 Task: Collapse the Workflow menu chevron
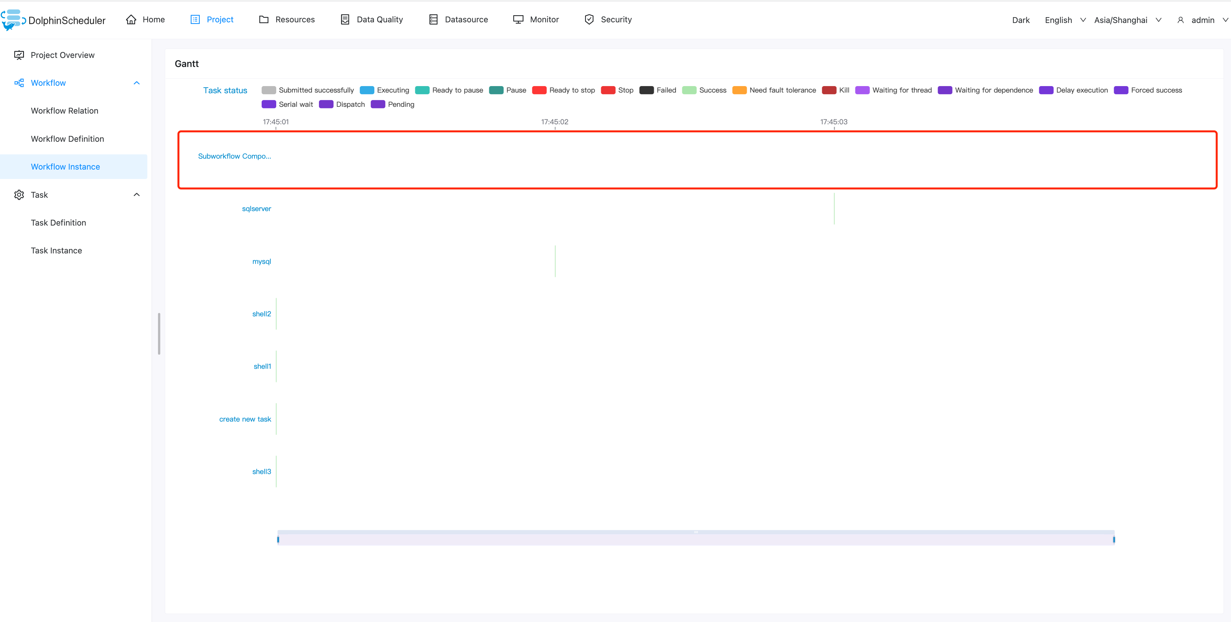(137, 83)
